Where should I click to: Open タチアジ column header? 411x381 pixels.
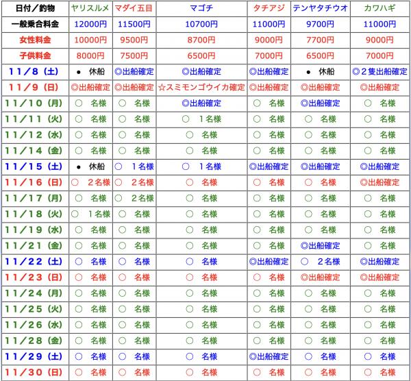click(x=269, y=8)
